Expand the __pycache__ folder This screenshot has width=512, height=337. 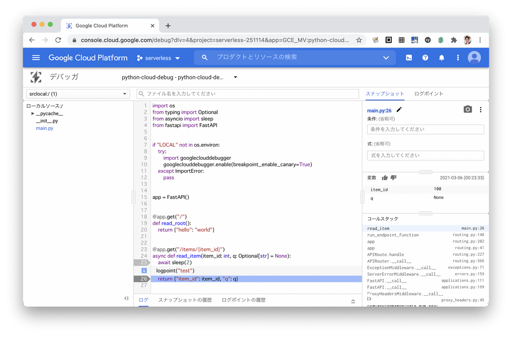33,113
